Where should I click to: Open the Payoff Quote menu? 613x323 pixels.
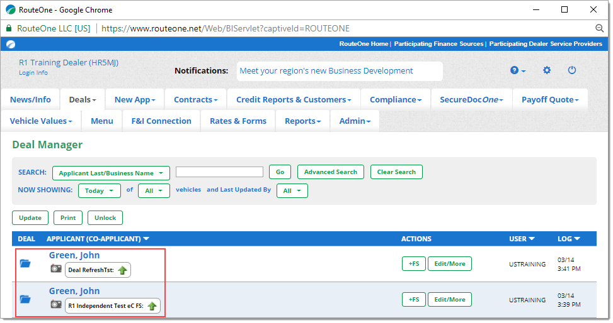tap(549, 99)
